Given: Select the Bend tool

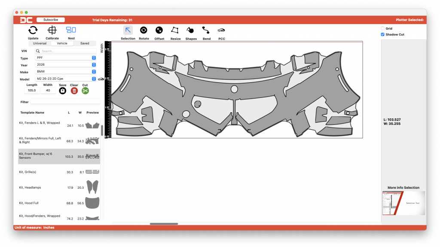Looking at the screenshot, I should [x=206, y=30].
